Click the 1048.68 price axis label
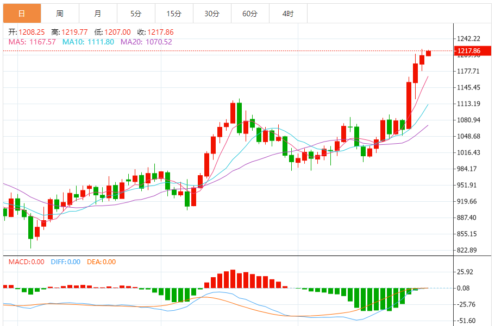 click(468, 136)
